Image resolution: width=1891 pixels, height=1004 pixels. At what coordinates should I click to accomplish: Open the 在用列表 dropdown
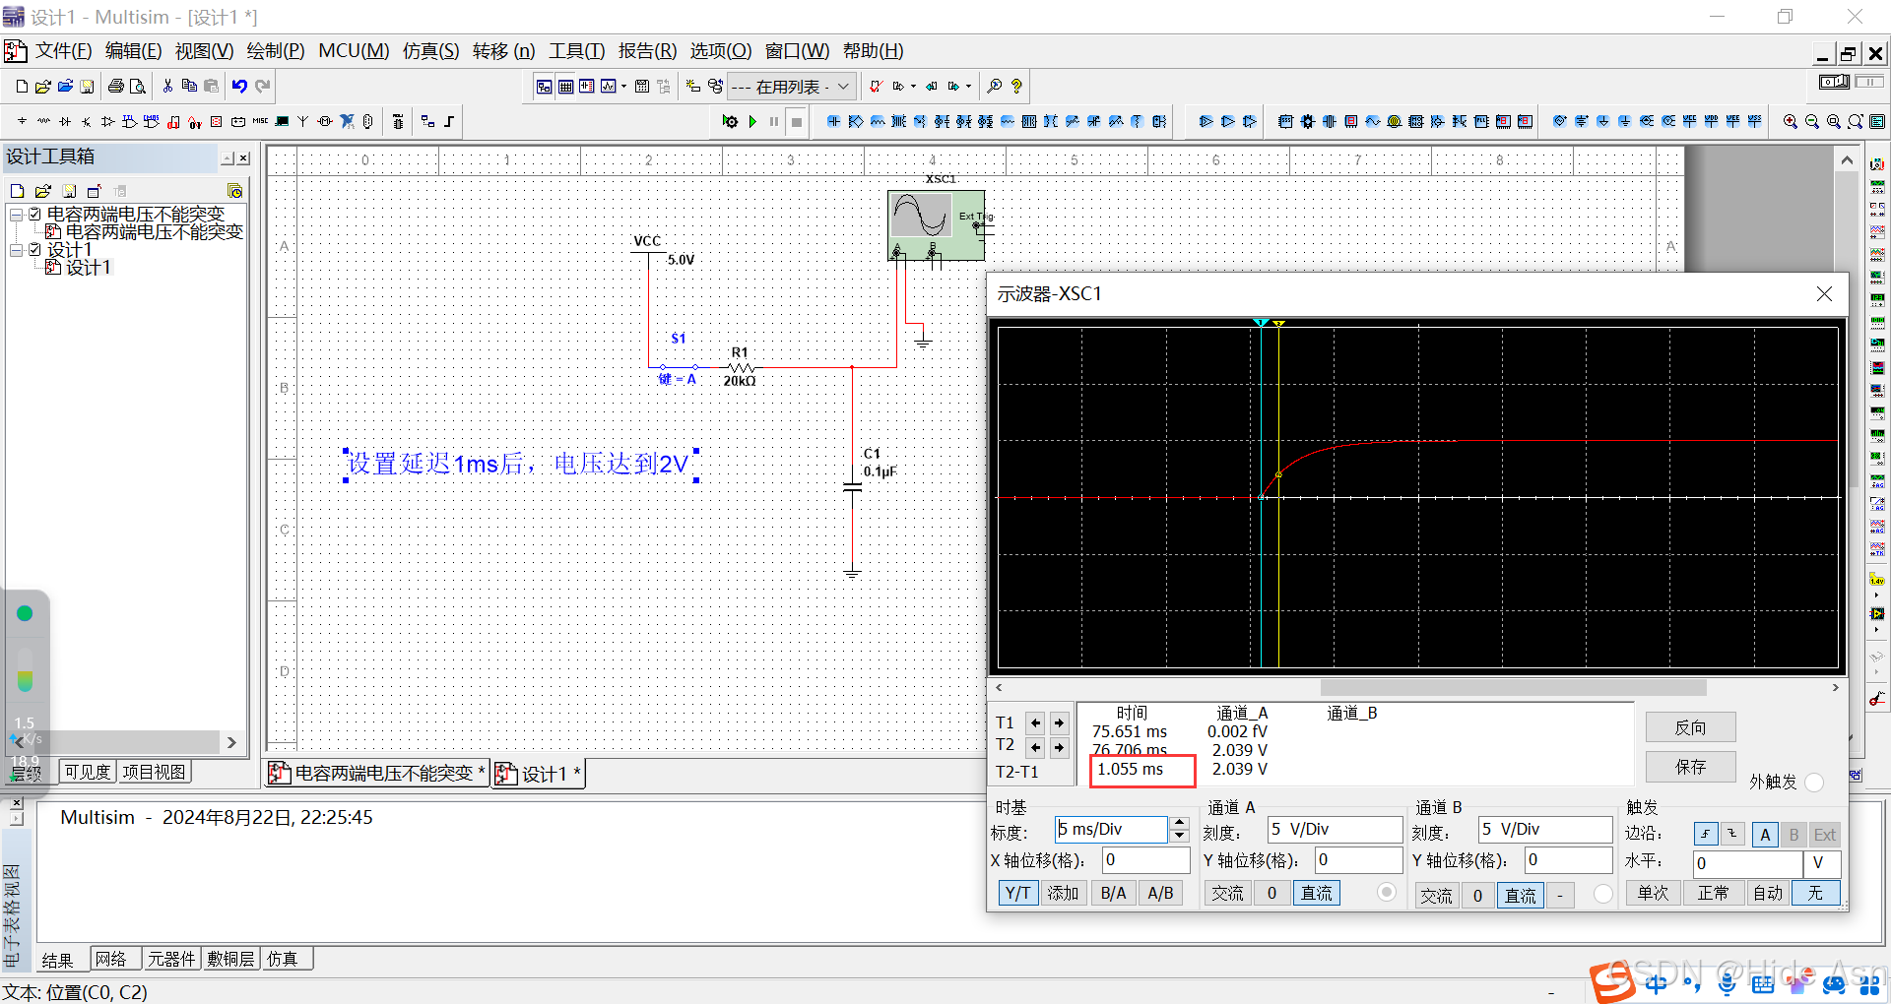(792, 87)
